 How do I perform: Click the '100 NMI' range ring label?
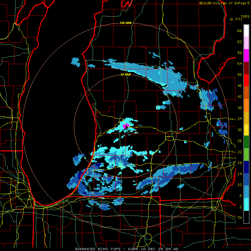126,23
